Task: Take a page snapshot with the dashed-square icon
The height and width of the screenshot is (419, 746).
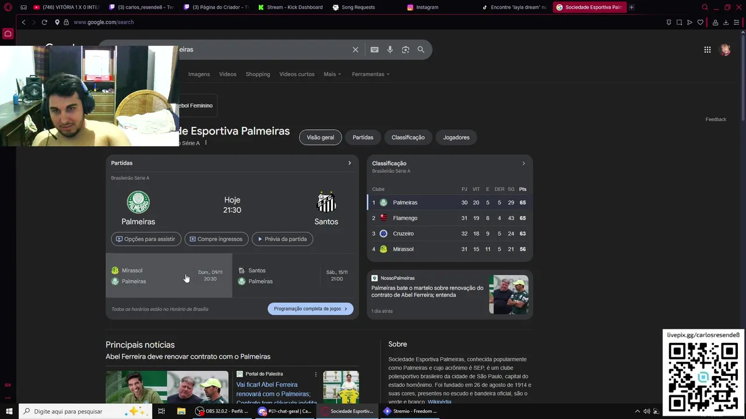Action: point(679,22)
